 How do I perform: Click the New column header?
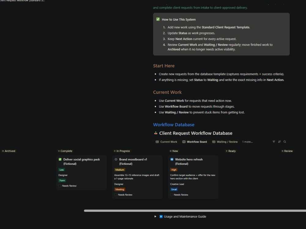coord(174,151)
